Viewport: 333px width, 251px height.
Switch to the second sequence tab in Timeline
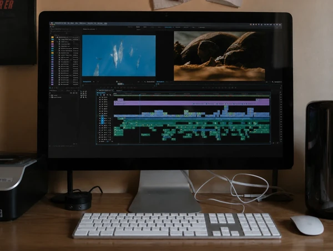[x=119, y=91]
